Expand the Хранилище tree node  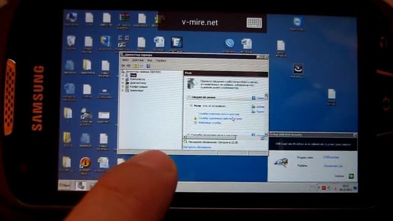pyautogui.click(x=123, y=90)
